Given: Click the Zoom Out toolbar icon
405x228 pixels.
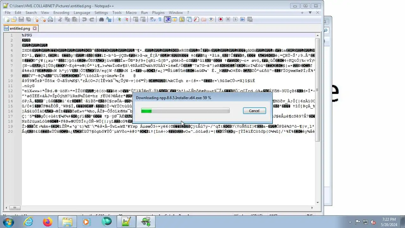Looking at the screenshot, I should click(126, 19).
